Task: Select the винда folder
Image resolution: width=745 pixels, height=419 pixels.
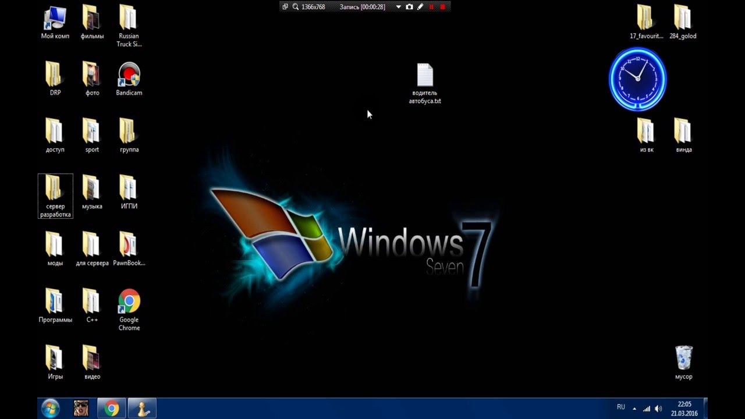Action: (683, 136)
